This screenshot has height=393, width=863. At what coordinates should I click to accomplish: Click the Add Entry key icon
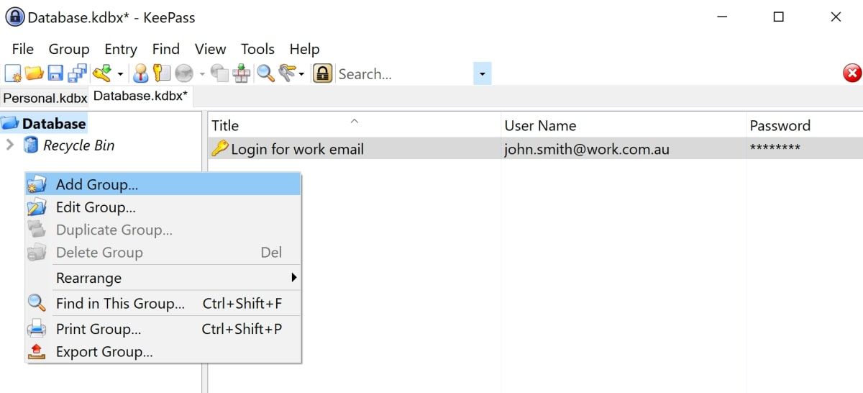[x=101, y=73]
